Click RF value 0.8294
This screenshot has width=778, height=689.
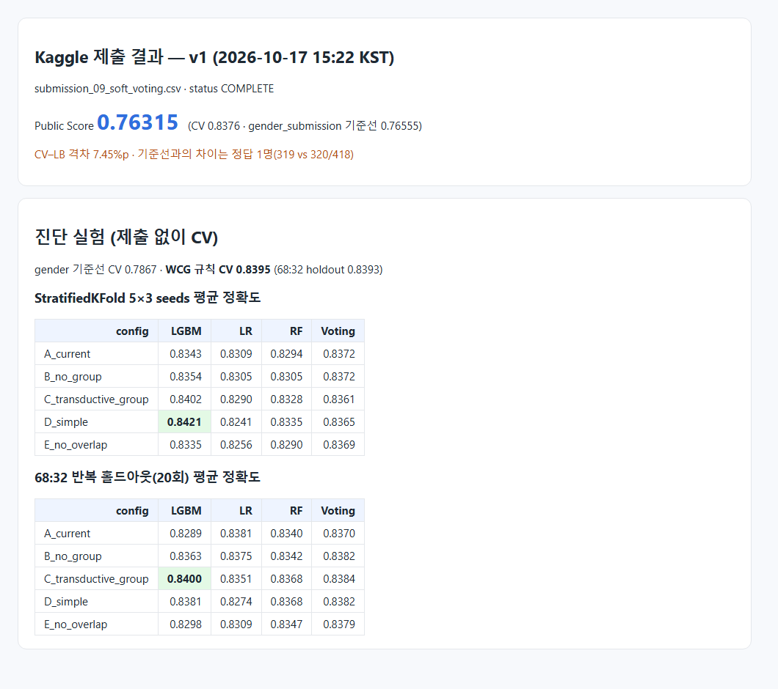pos(286,354)
